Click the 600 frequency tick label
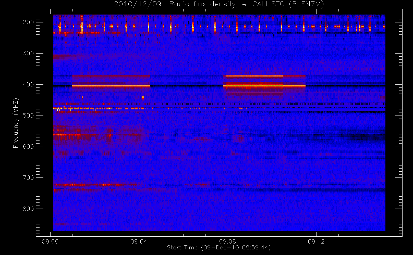Screen dimensions: 413x255 coord(28,147)
